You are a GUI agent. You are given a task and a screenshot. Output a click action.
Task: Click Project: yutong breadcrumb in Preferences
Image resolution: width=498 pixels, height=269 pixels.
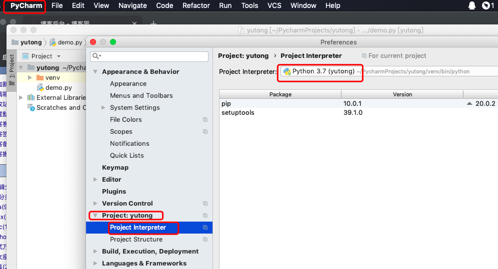243,56
